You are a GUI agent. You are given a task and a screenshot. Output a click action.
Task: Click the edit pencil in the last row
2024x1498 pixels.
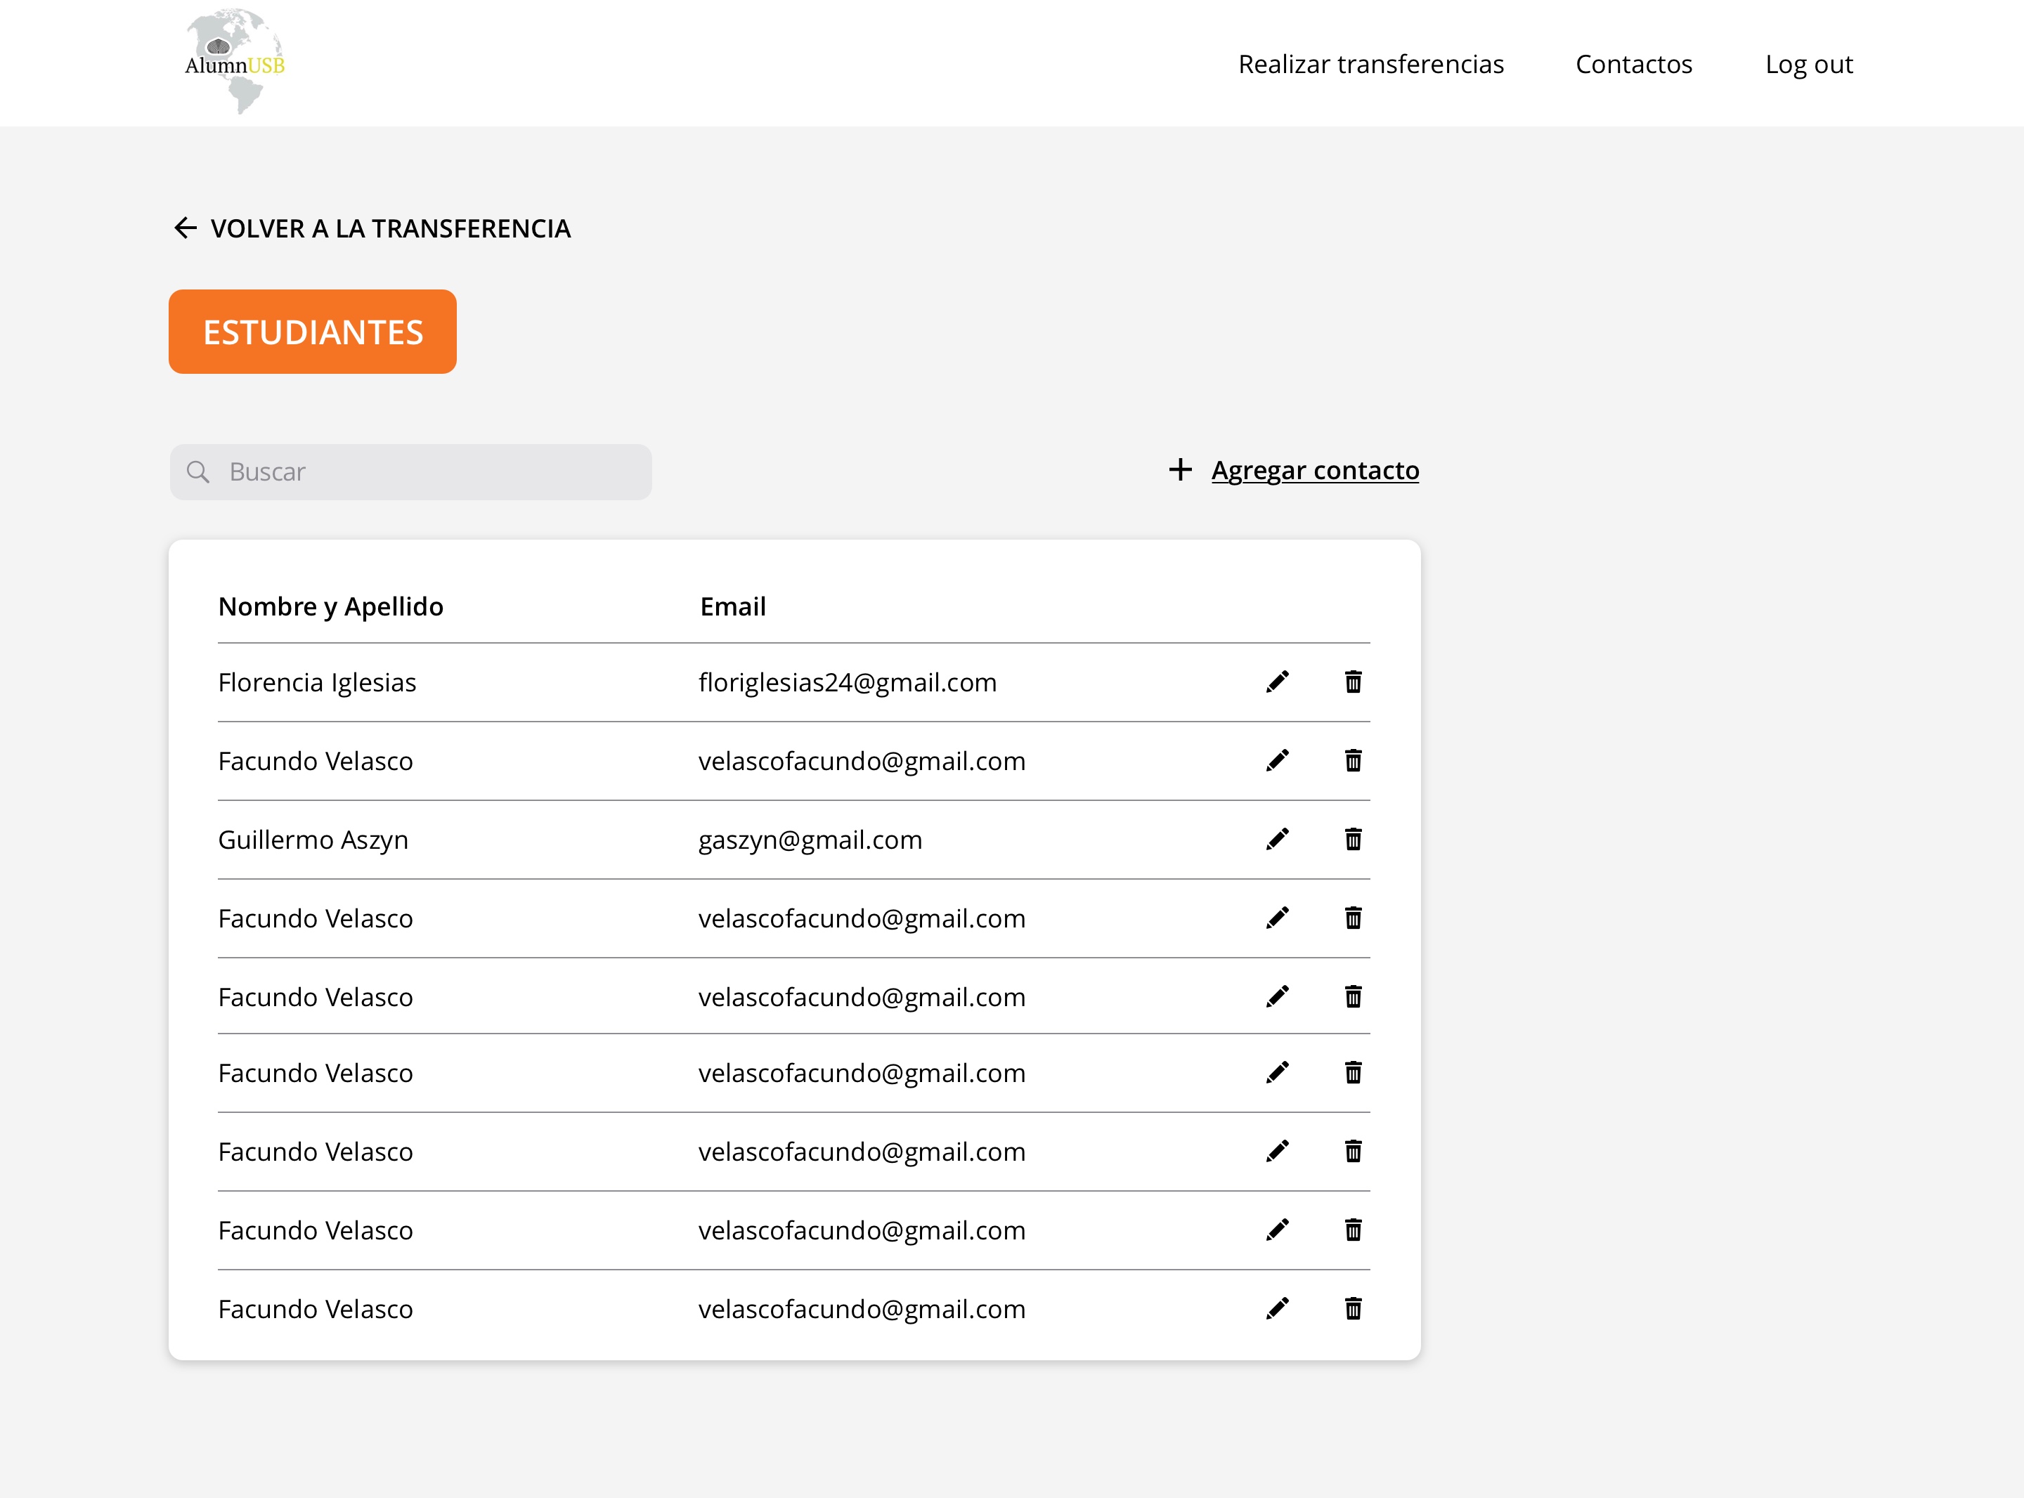tap(1277, 1308)
